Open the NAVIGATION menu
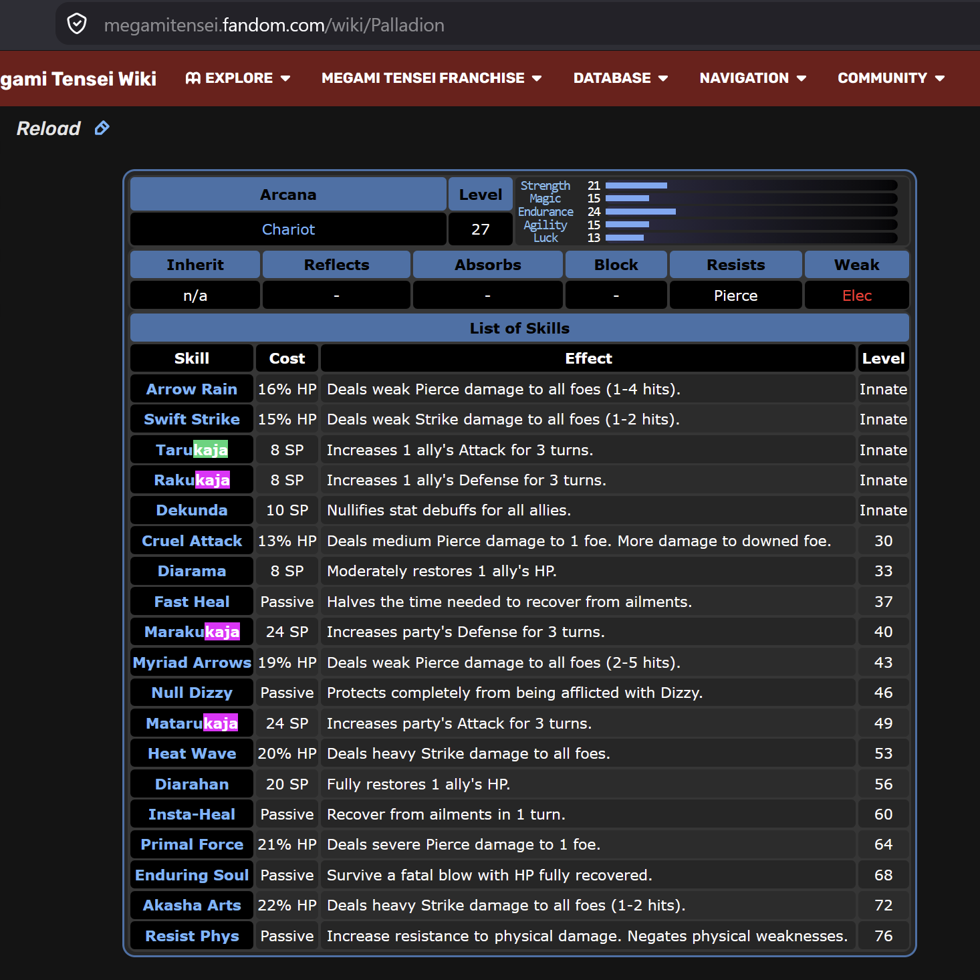Image resolution: width=980 pixels, height=980 pixels. coord(753,78)
